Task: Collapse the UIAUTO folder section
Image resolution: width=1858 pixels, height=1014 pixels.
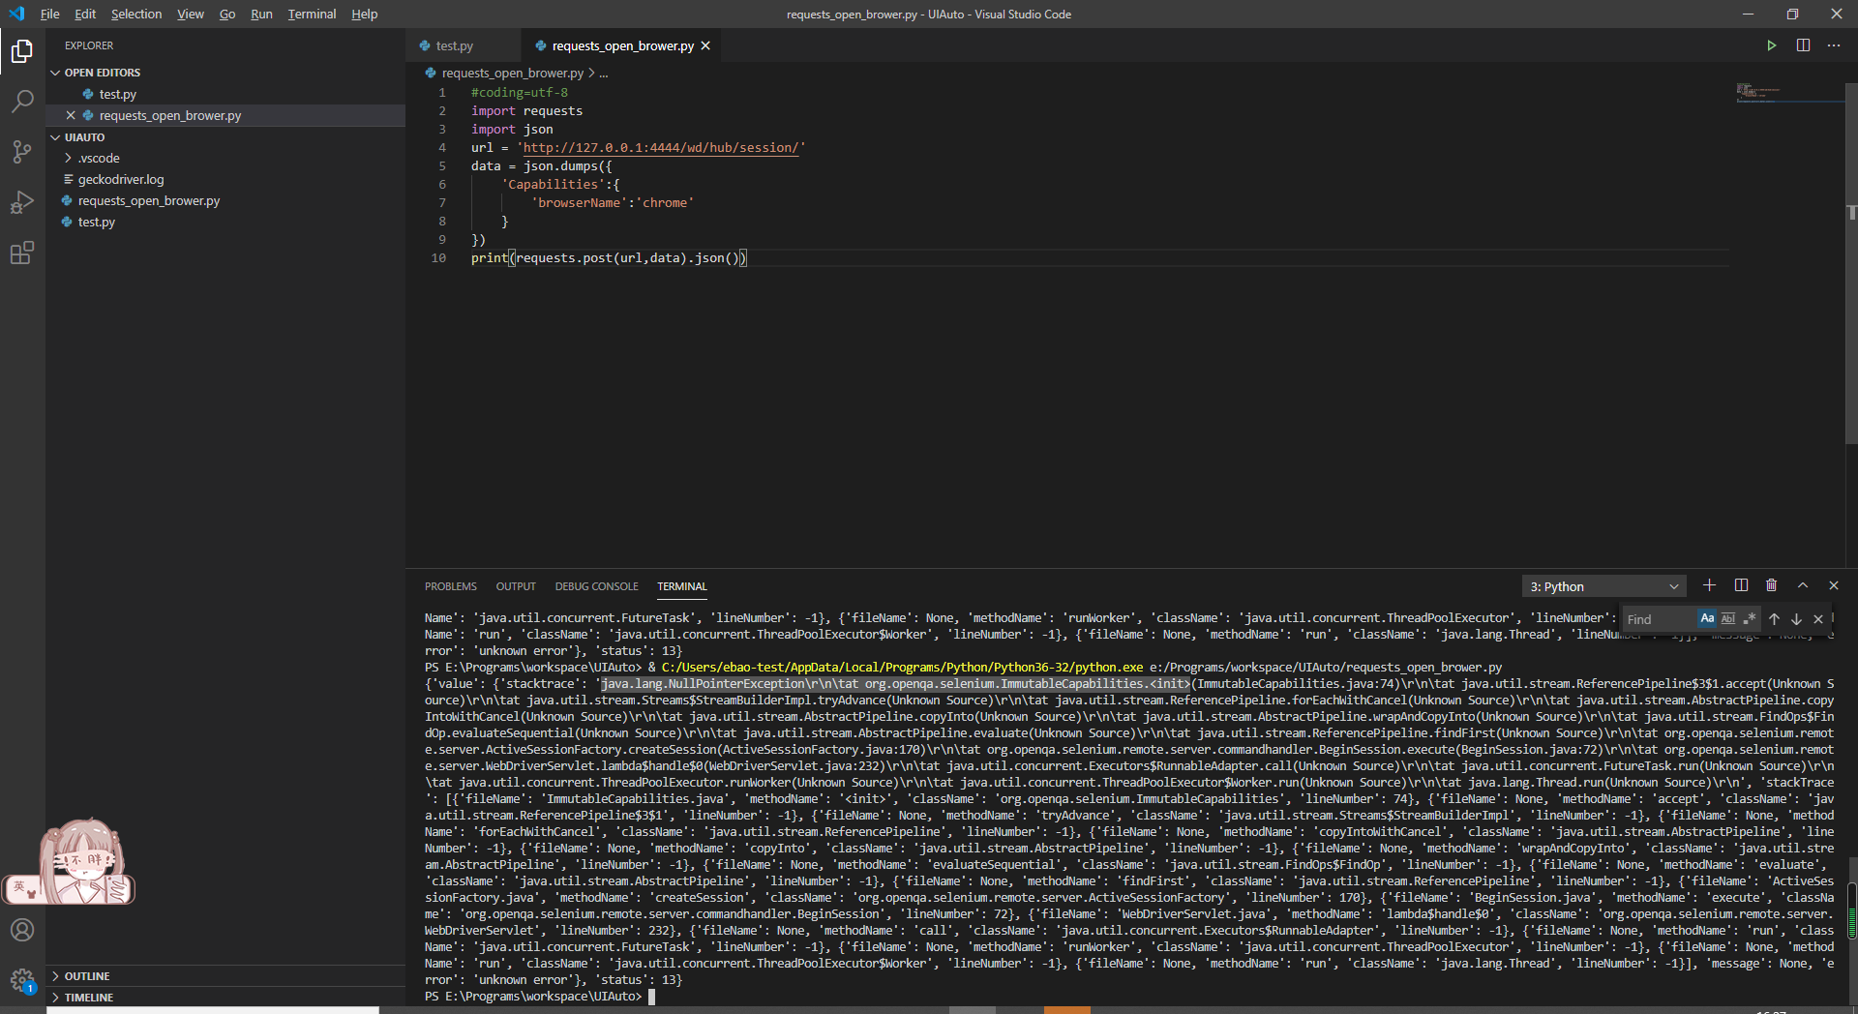Action: tap(225, 137)
